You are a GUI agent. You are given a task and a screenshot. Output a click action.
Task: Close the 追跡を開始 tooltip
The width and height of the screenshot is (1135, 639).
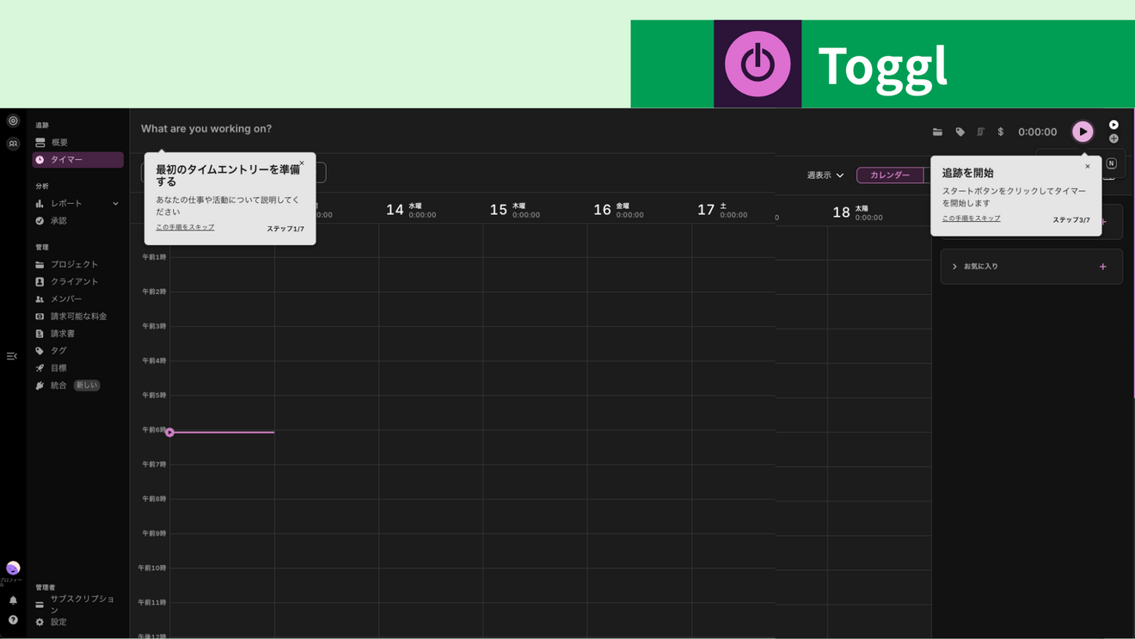tap(1088, 167)
